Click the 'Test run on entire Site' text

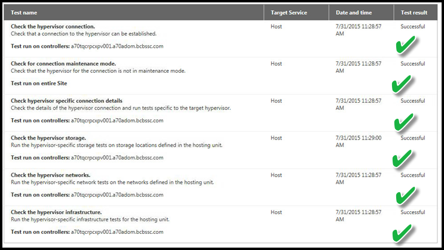point(39,84)
